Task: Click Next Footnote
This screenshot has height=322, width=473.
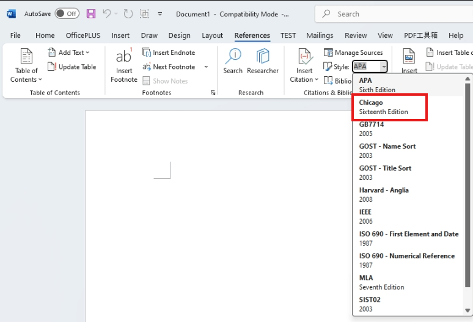Action: click(169, 66)
